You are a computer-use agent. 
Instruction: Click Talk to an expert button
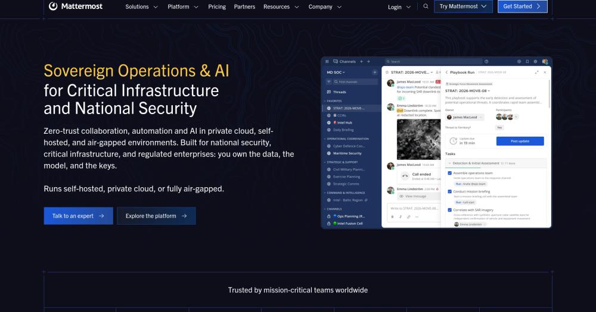(78, 216)
